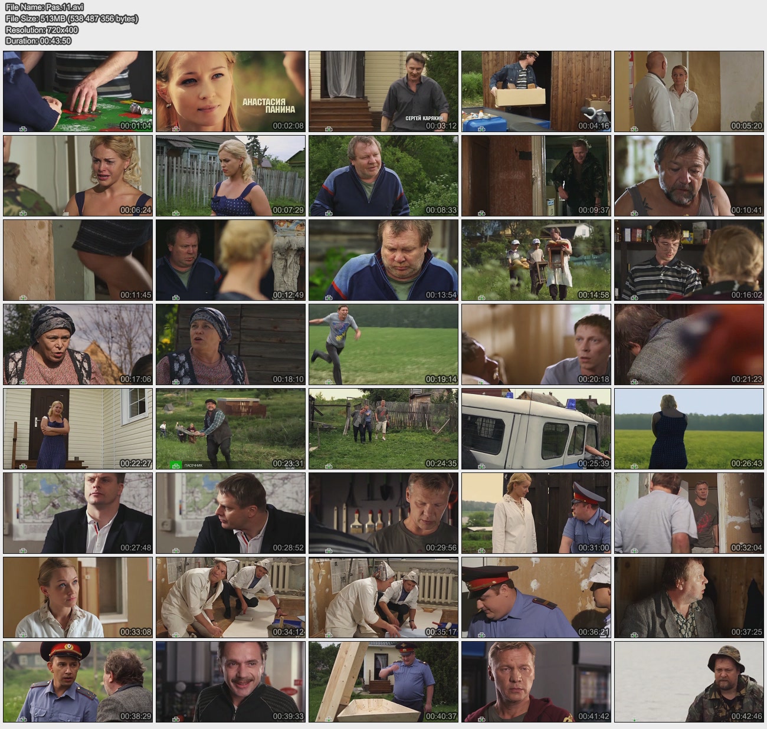Click the thumbnail of man carrying a box
This screenshot has width=767, height=729.
(x=536, y=91)
